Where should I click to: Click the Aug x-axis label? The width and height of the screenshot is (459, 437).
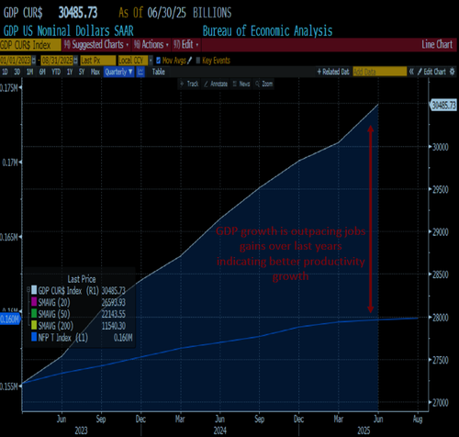[x=418, y=419]
